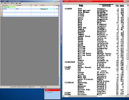Click the Scan Batch status bar panel
The image size is (129, 100).
coord(19,87)
